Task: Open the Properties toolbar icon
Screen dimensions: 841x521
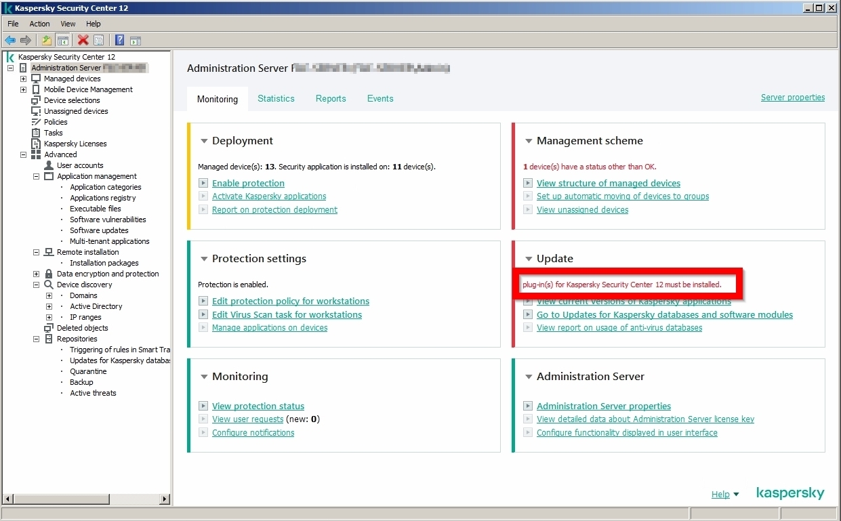Action: tap(99, 41)
